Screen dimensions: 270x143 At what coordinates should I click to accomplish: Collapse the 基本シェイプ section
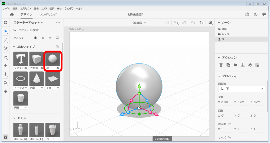click(14, 47)
